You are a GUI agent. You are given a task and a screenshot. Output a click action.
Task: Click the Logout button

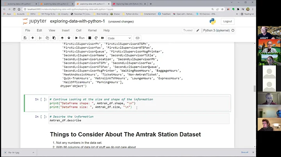[228, 21]
